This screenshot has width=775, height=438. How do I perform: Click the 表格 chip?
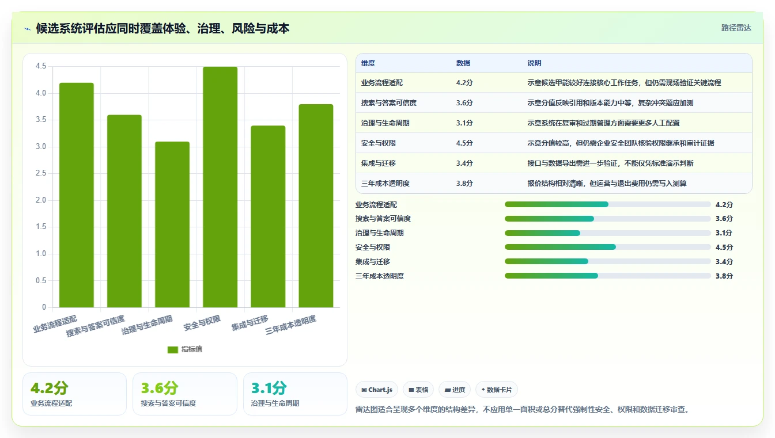pyautogui.click(x=418, y=390)
